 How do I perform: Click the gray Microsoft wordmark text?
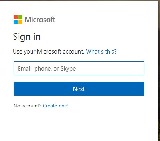pyautogui.click(x=40, y=20)
